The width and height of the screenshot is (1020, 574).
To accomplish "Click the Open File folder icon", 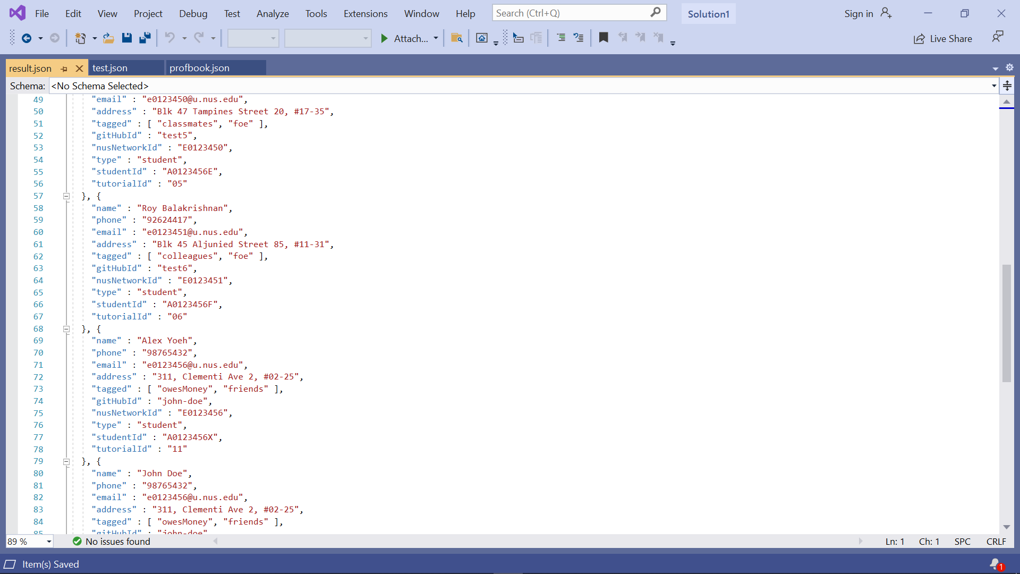I will point(108,38).
